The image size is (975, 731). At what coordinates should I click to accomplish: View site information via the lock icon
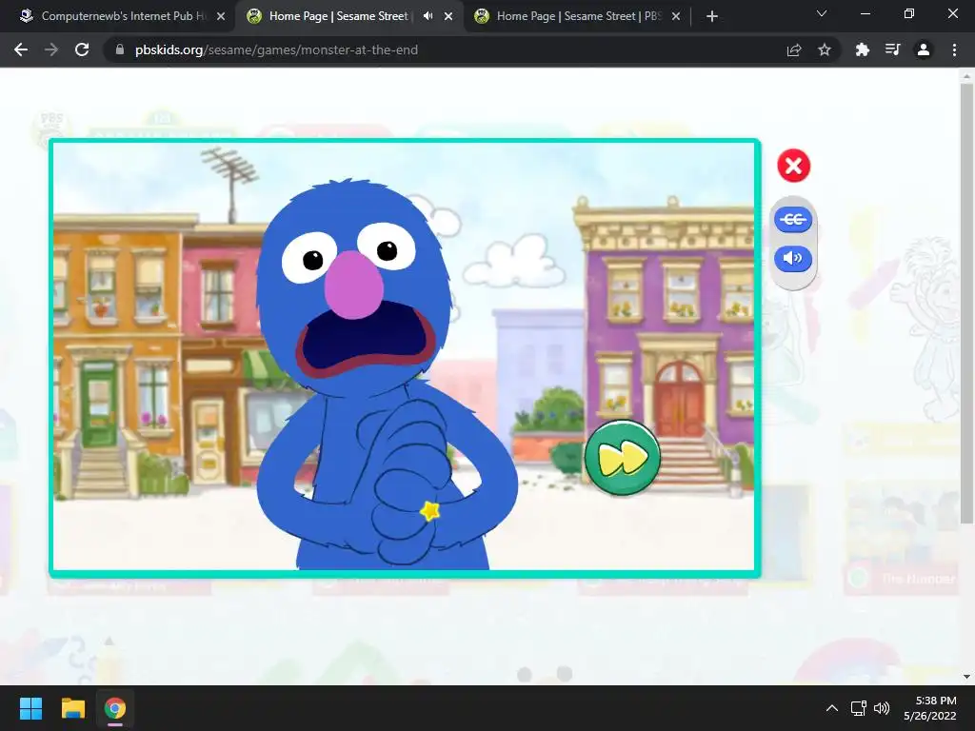(120, 49)
